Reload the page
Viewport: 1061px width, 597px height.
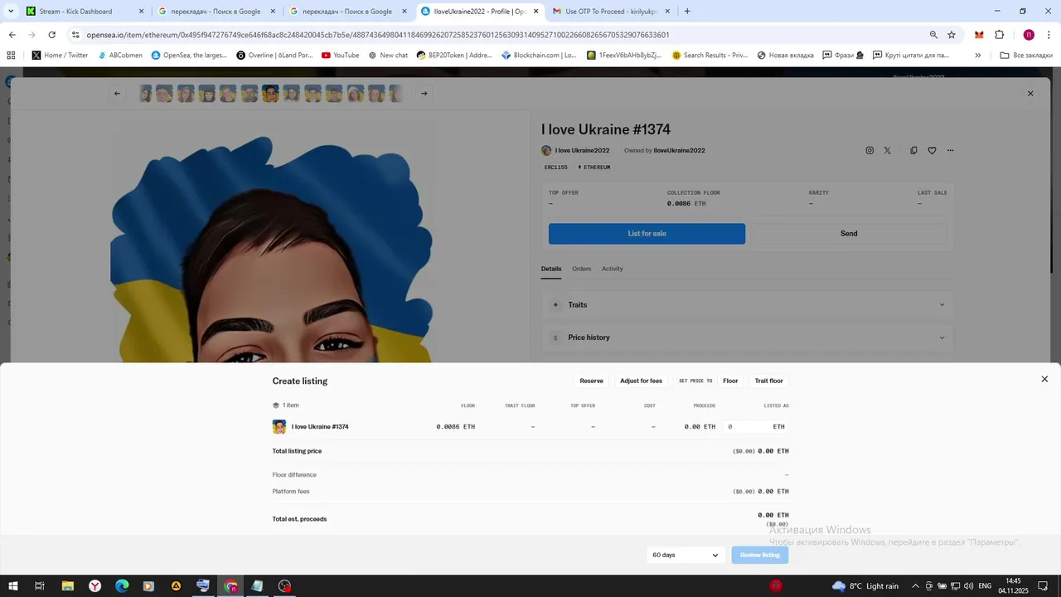tap(51, 35)
